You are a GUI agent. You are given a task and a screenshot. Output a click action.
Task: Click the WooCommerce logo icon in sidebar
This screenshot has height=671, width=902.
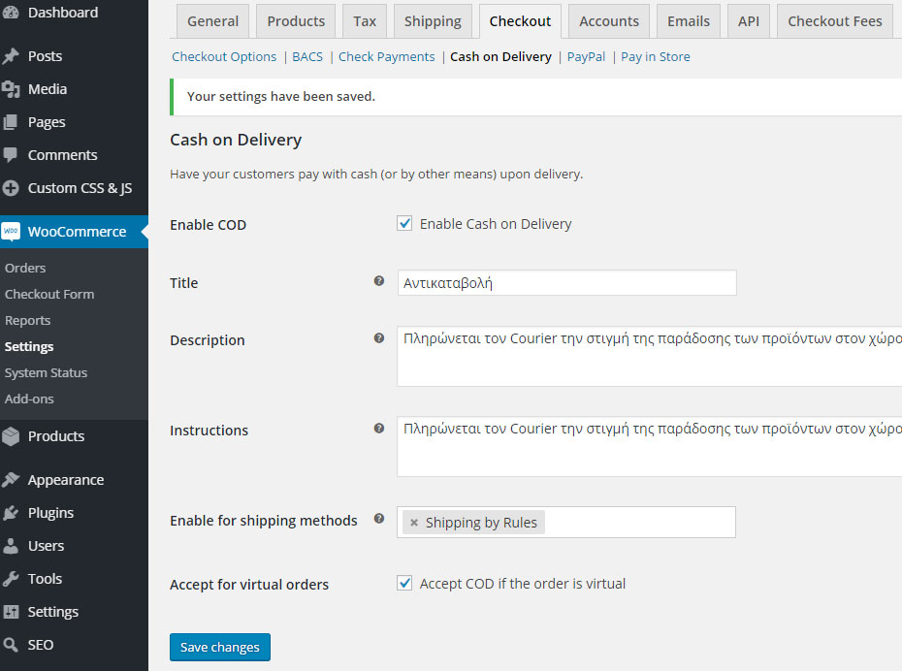point(12,232)
